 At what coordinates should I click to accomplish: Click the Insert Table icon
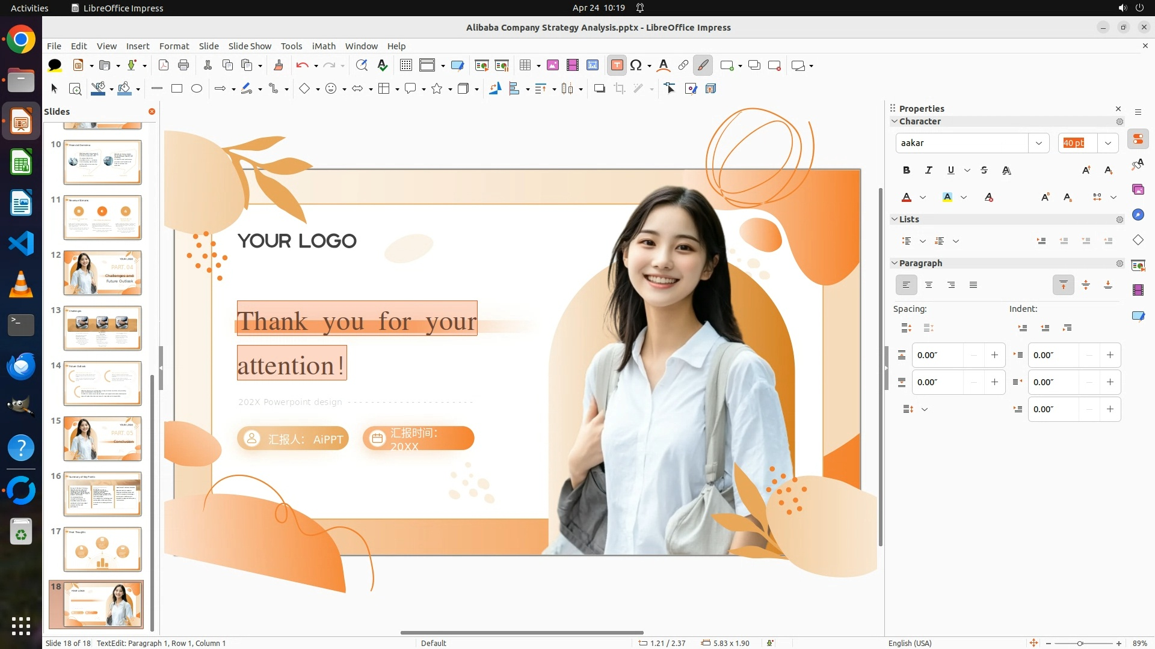coord(525,66)
